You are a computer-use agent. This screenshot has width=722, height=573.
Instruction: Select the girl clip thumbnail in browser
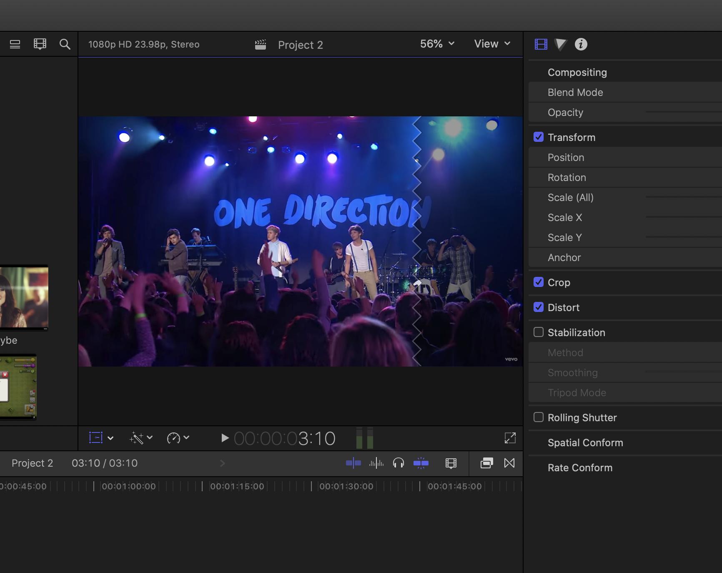pos(24,298)
